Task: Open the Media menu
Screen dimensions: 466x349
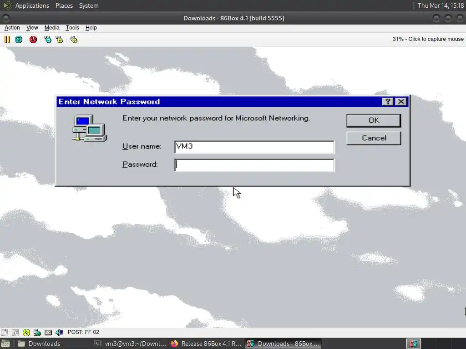Action: (x=52, y=28)
